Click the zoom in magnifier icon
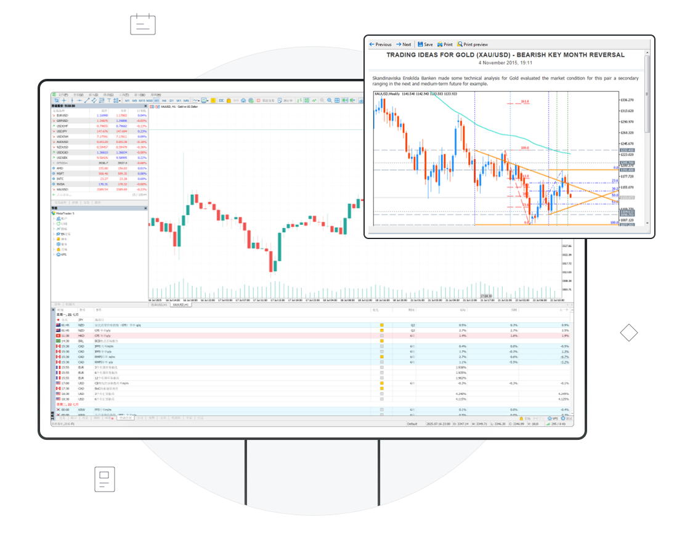 (321, 100)
